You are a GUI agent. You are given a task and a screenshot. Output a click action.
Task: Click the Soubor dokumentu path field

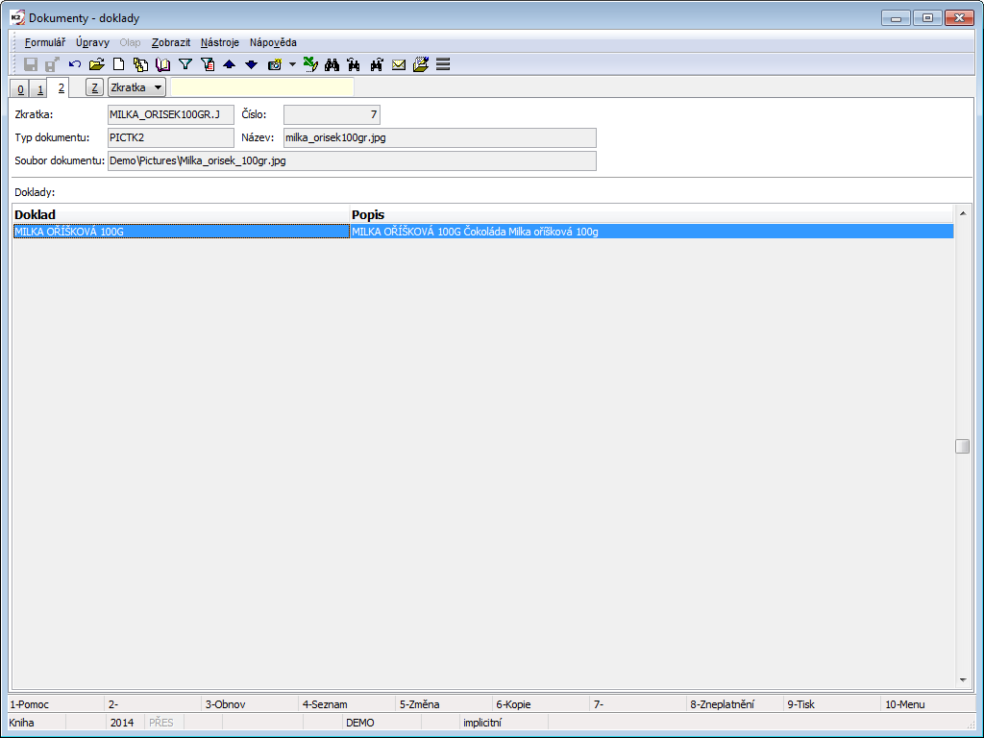pos(352,160)
